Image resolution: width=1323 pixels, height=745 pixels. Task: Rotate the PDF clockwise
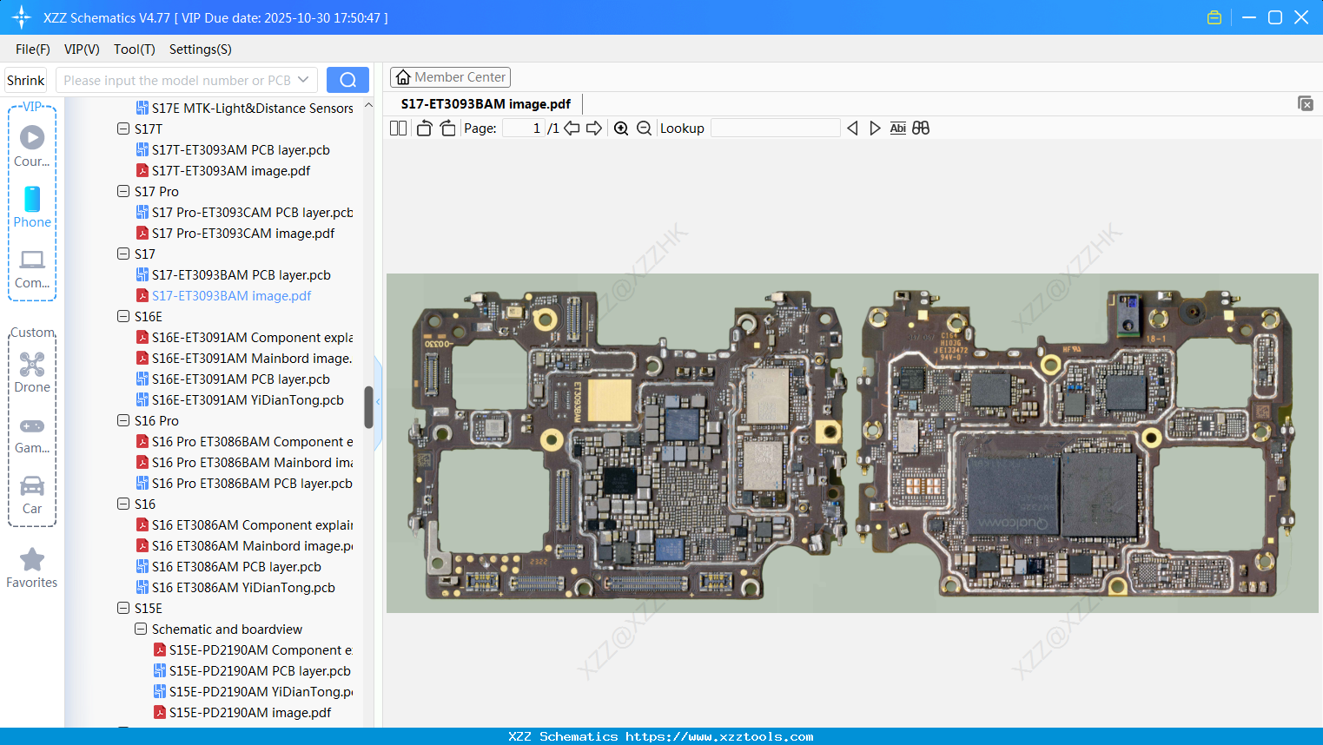447,128
